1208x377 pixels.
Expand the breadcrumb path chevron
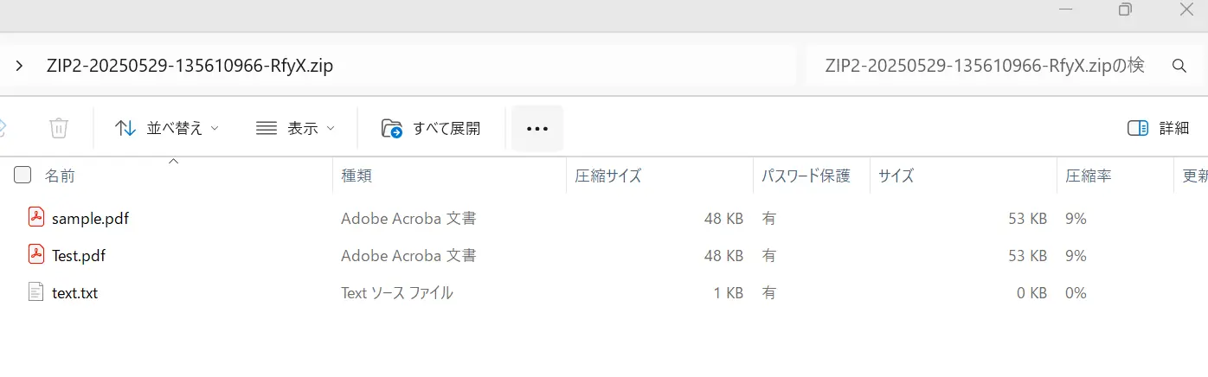tap(19, 66)
